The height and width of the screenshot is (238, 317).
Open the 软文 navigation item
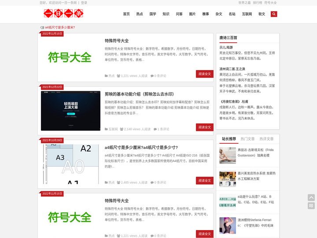[x=262, y=14]
